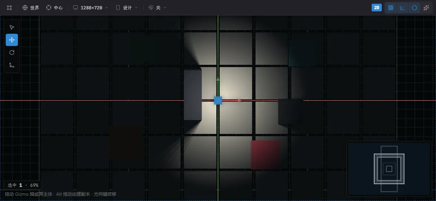
Task: Click the 中心 pivot mode button
Action: pos(55,8)
